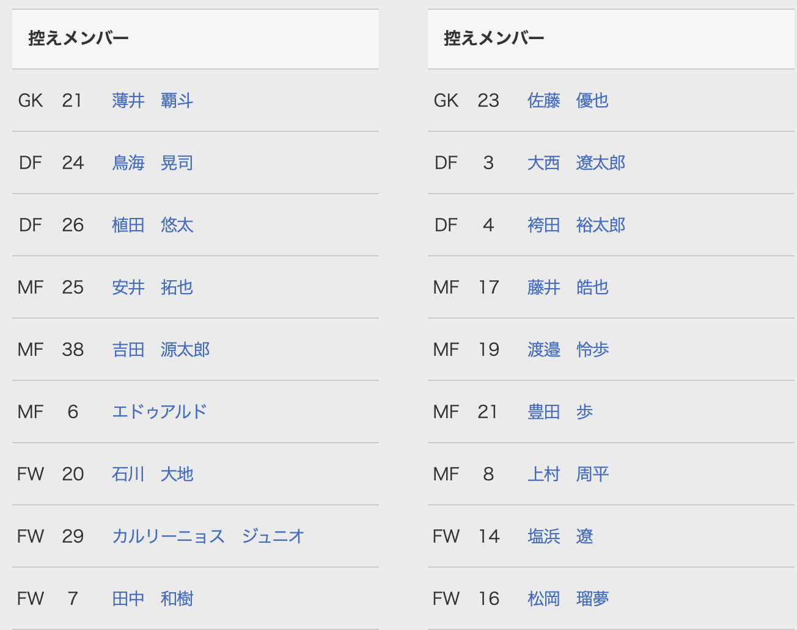The image size is (797, 630).
Task: Open 渡邉 怜歩 player link
Action: (568, 350)
